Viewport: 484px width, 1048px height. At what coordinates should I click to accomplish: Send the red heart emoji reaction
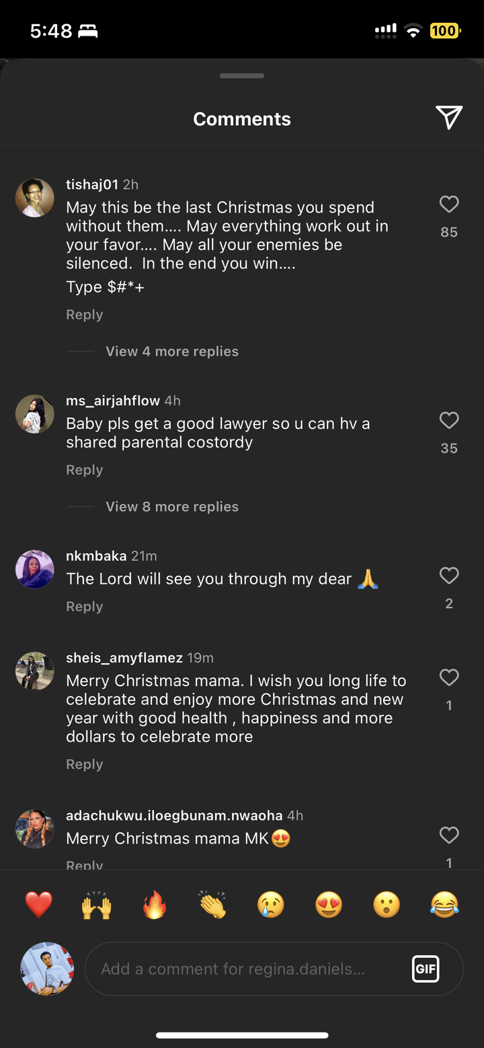(x=38, y=905)
